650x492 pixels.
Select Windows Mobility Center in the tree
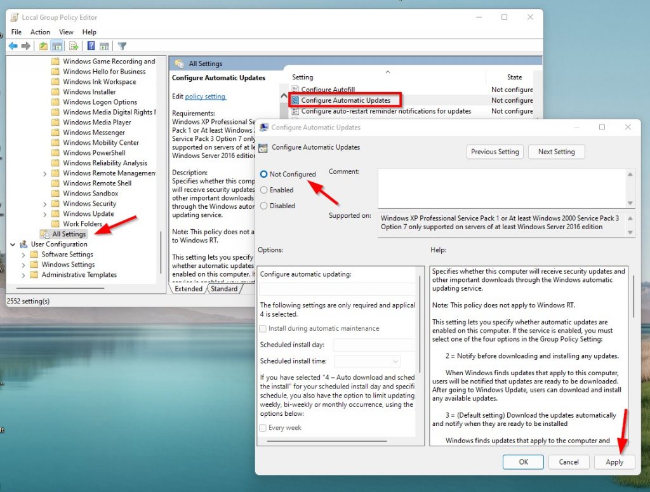(101, 143)
